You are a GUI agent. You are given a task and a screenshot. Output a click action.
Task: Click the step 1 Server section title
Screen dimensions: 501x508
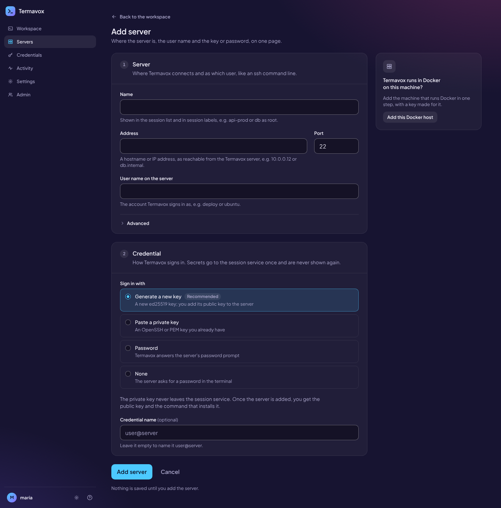point(141,64)
